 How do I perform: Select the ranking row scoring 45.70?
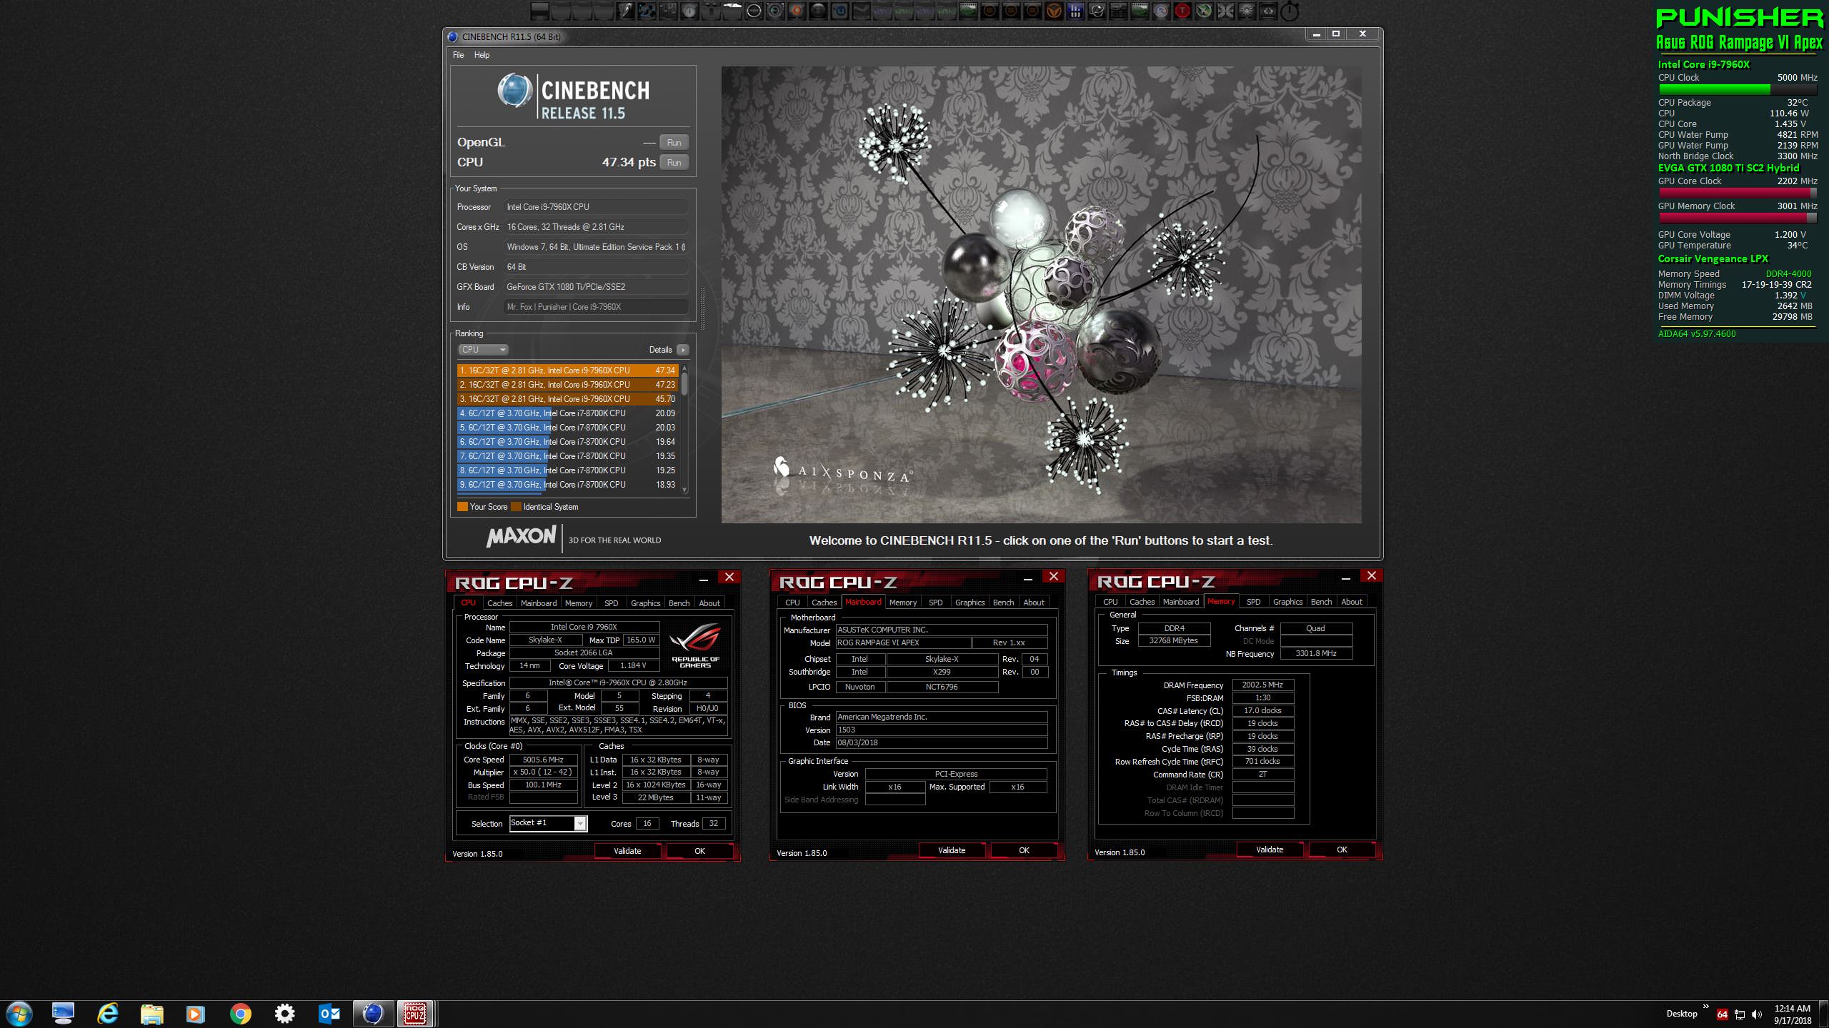[x=568, y=399]
